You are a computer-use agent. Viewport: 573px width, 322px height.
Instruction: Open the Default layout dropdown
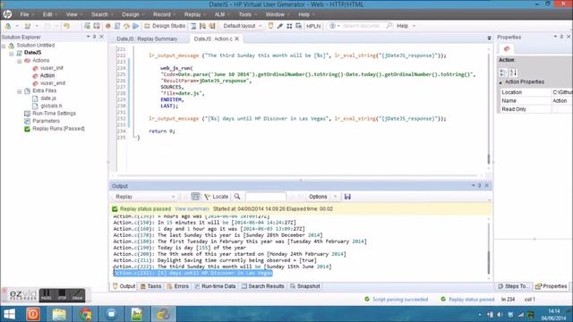click(x=243, y=26)
